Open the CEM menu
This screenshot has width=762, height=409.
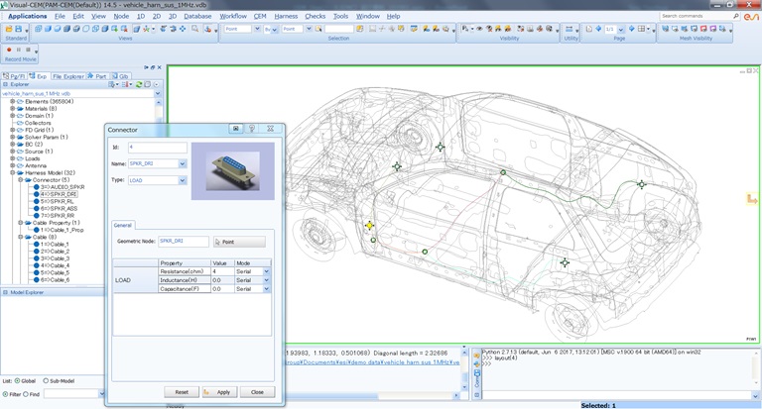point(260,16)
